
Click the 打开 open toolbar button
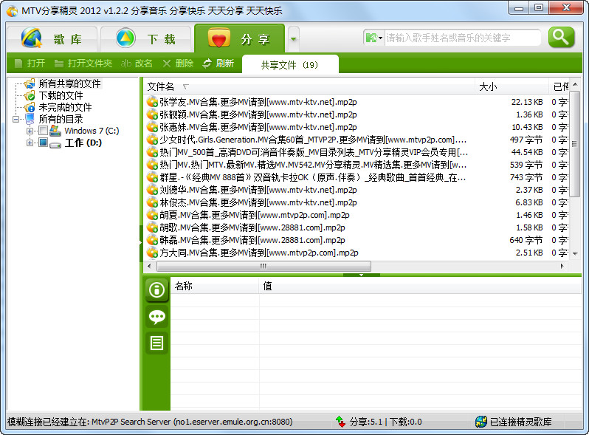(x=30, y=64)
